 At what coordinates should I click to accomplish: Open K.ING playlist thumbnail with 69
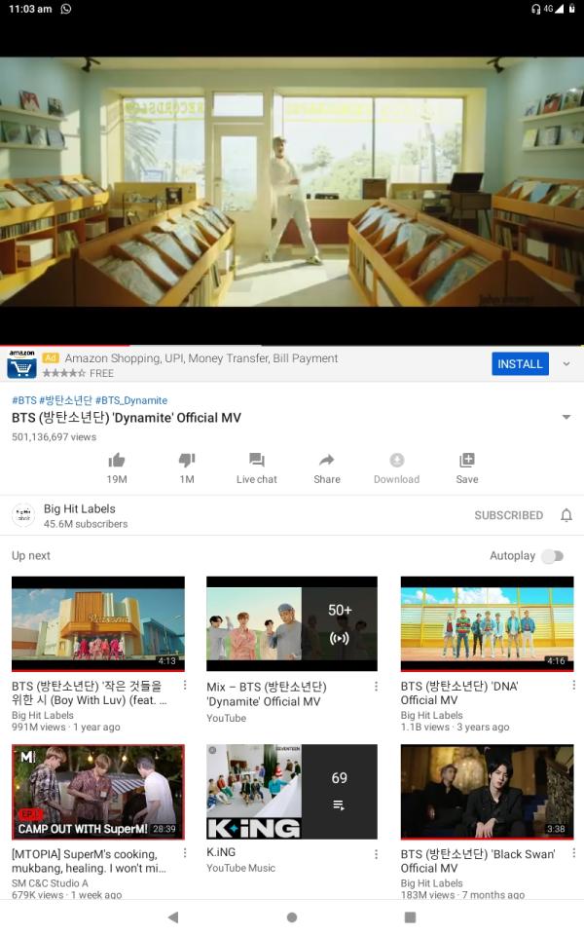click(292, 792)
